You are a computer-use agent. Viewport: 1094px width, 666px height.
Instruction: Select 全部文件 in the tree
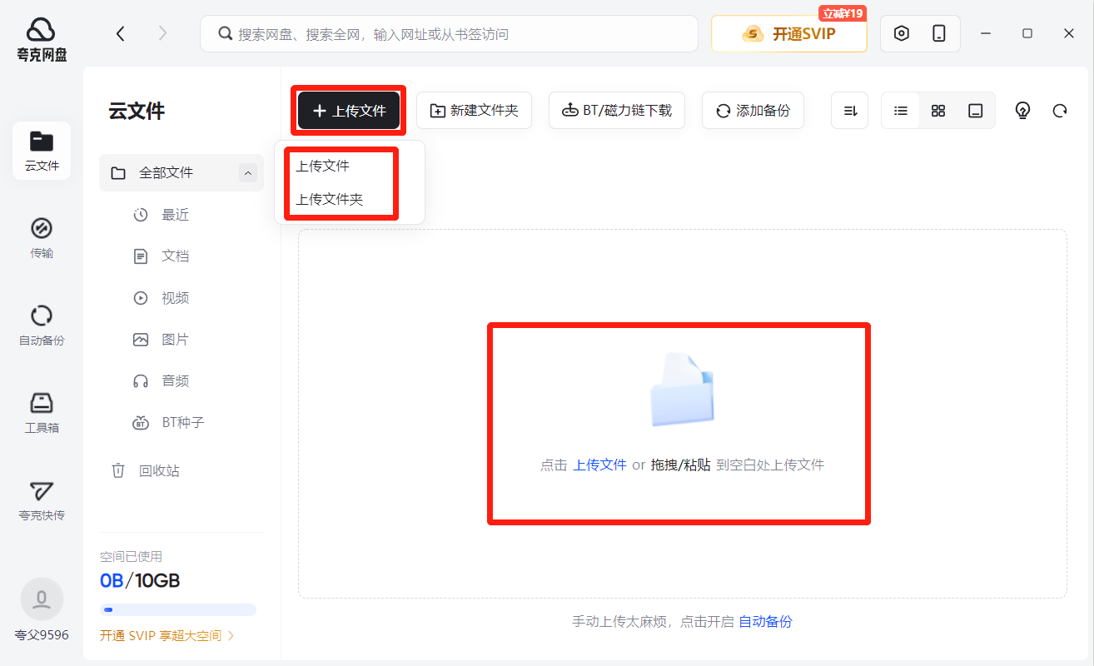pos(182,173)
